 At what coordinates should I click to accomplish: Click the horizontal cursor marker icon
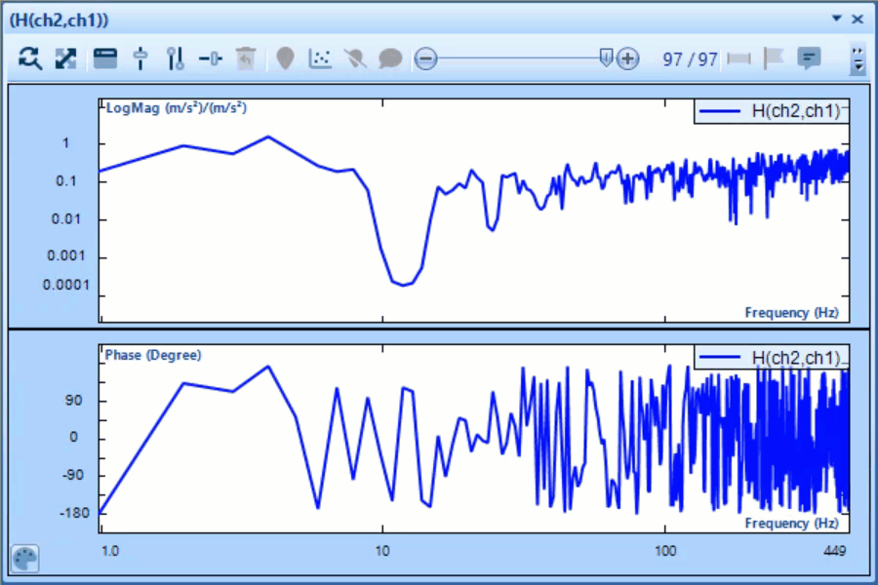[211, 59]
